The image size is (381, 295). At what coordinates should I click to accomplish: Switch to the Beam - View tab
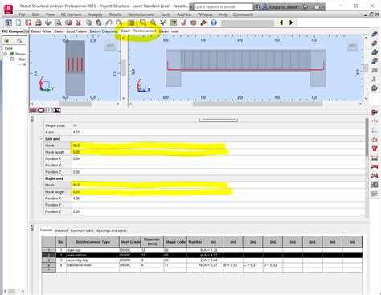pos(41,31)
